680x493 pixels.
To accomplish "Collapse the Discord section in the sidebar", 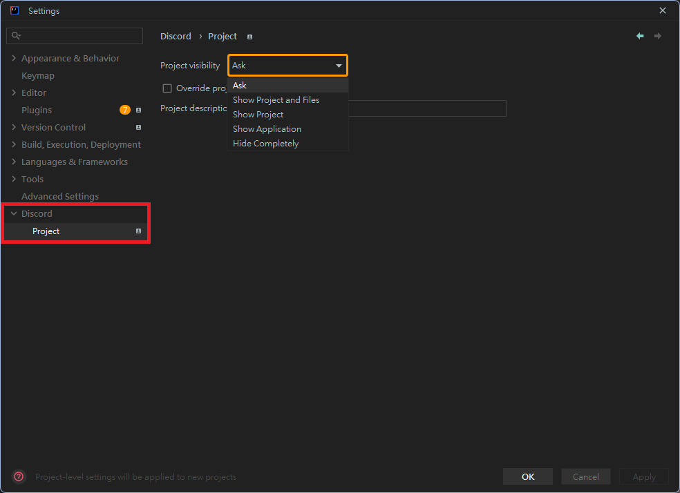I will click(13, 213).
